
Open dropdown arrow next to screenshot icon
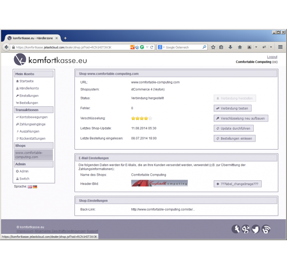[256, 47]
